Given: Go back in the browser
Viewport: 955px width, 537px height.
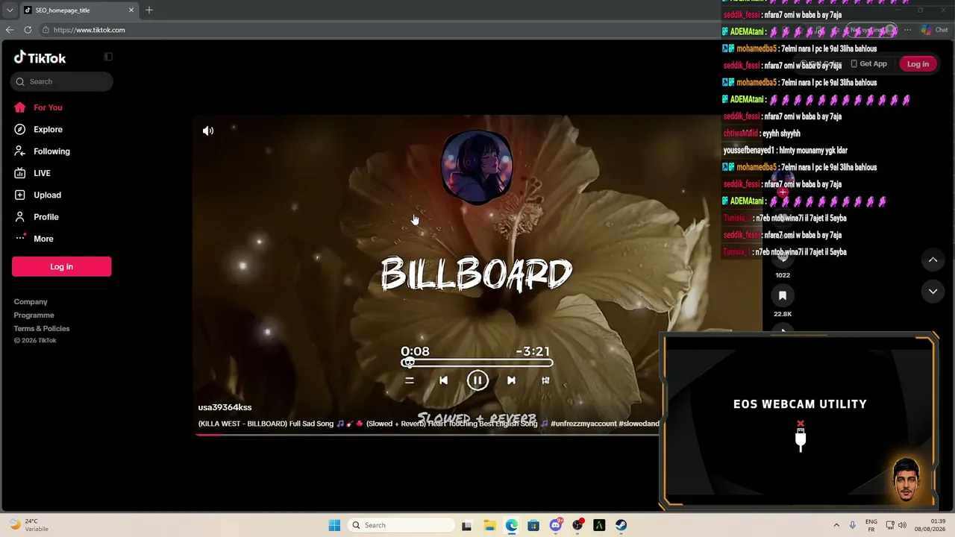Looking at the screenshot, I should [x=10, y=30].
